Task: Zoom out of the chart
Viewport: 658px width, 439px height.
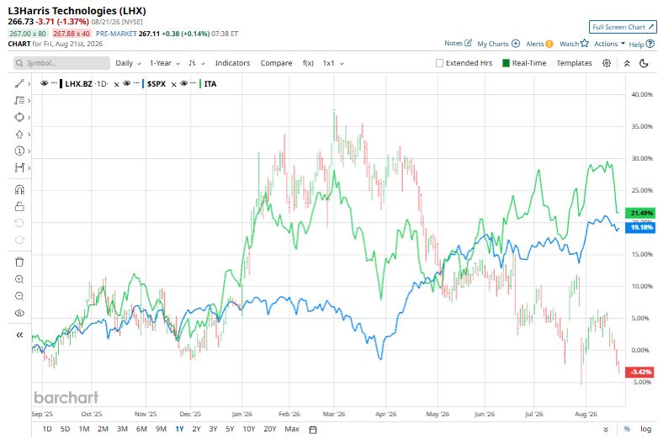Action: pyautogui.click(x=19, y=296)
